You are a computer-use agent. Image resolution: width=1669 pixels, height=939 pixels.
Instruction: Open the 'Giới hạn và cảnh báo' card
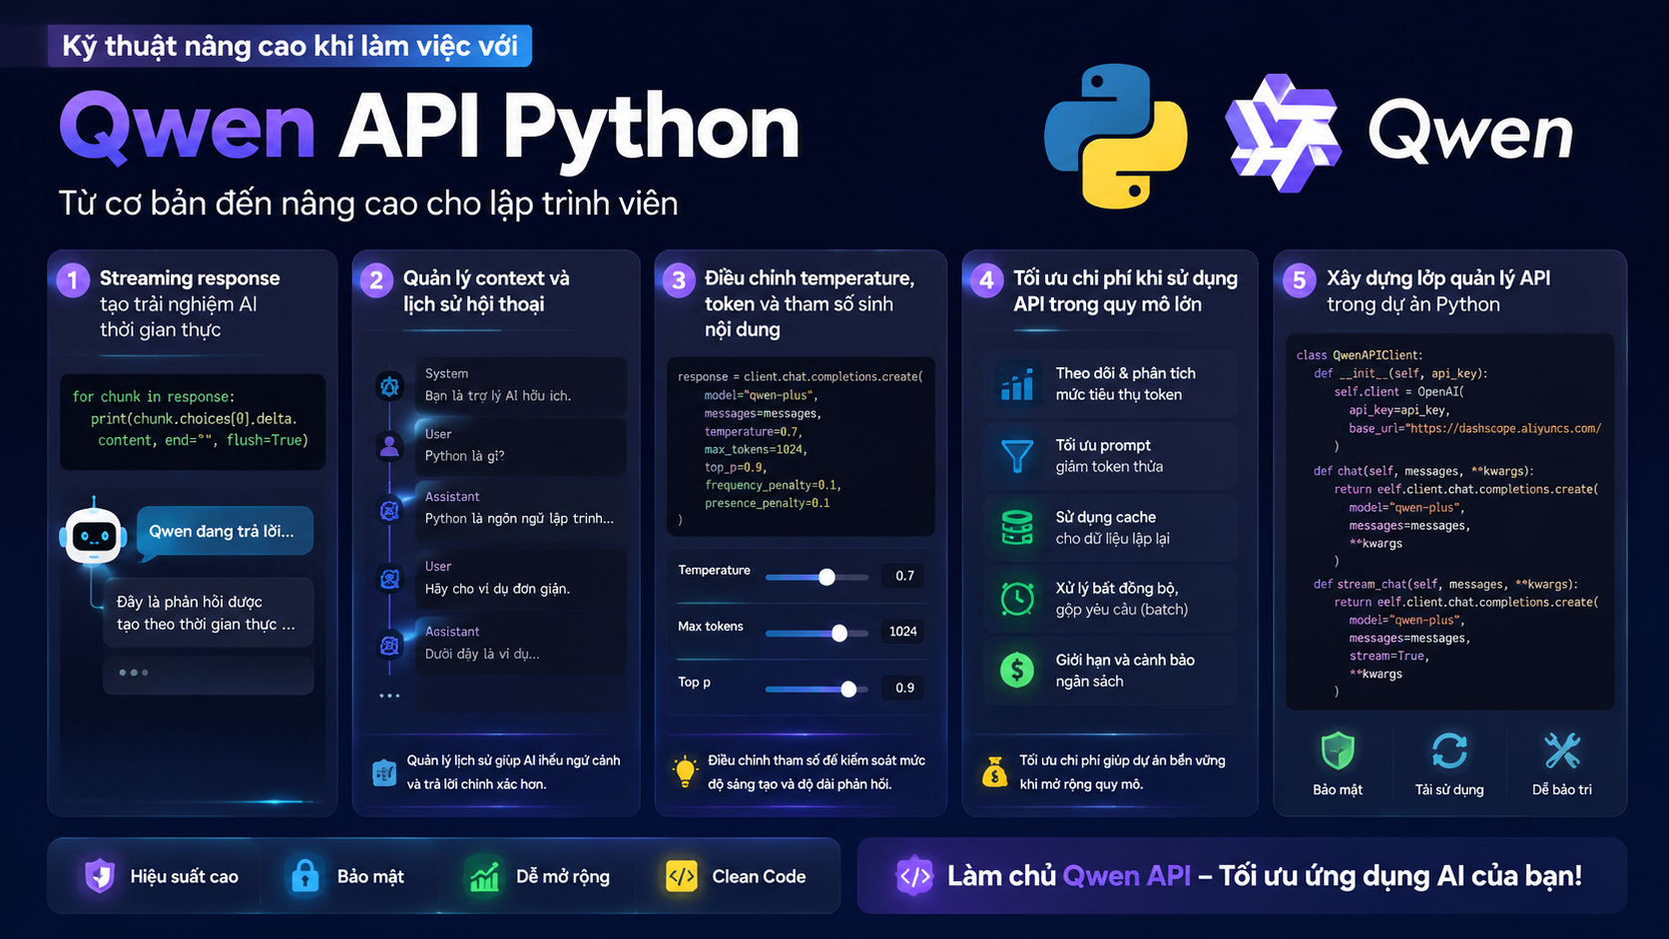point(1110,670)
